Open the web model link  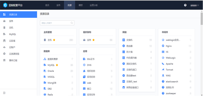point(89,83)
